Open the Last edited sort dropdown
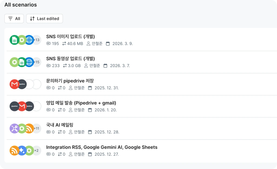Image resolution: width=277 pixels, height=169 pixels. [44, 19]
